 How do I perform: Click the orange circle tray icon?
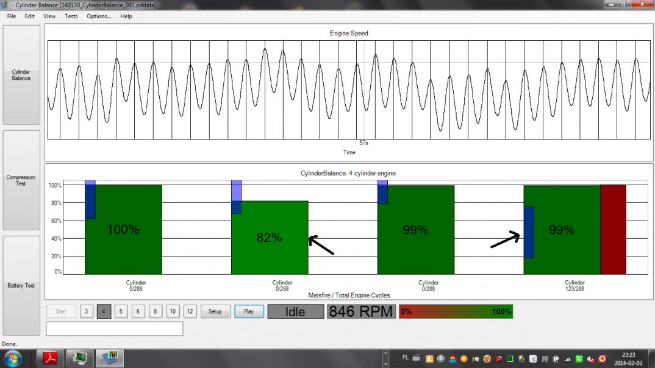click(464, 359)
